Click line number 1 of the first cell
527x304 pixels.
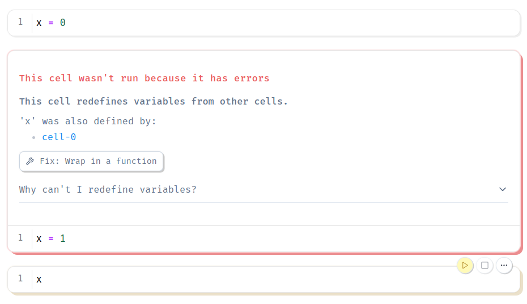(x=20, y=22)
